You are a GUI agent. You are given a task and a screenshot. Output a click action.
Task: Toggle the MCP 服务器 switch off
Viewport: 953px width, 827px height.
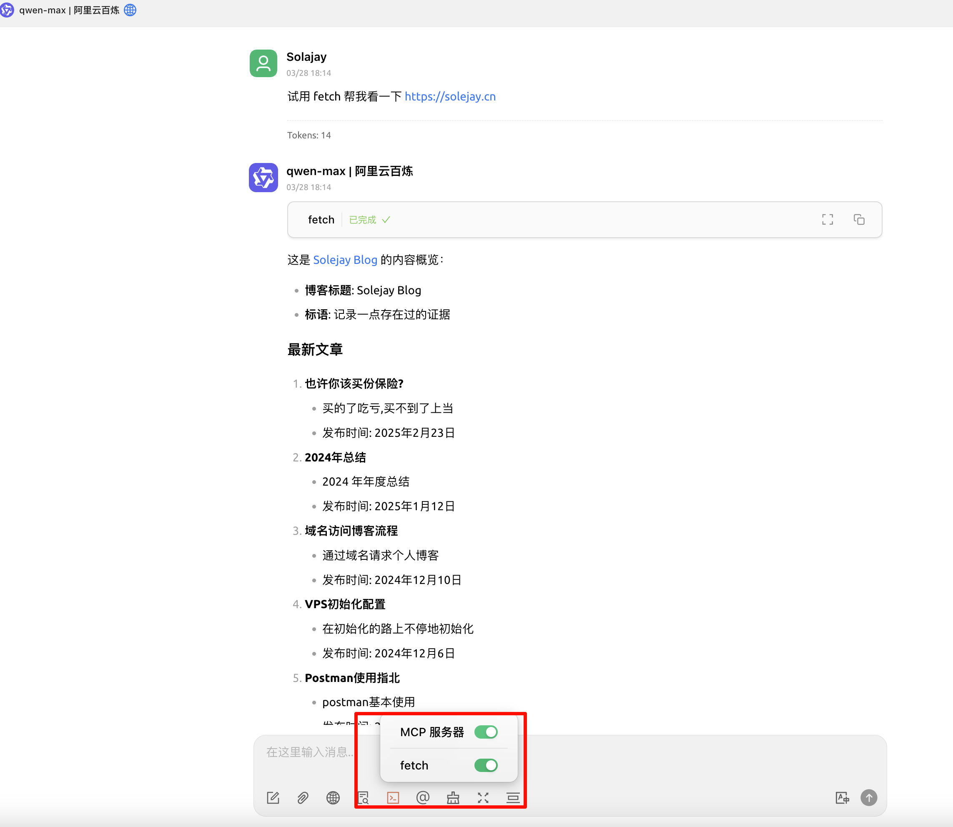coord(486,732)
